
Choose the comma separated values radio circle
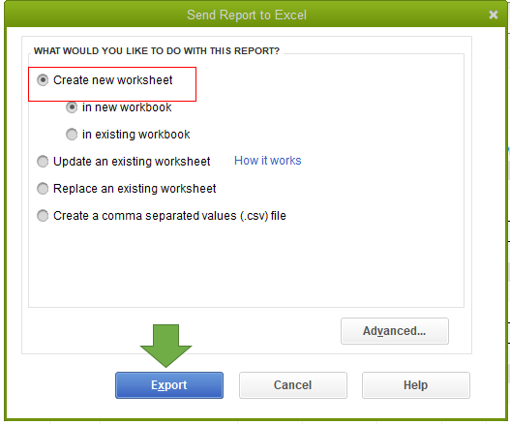(x=43, y=216)
